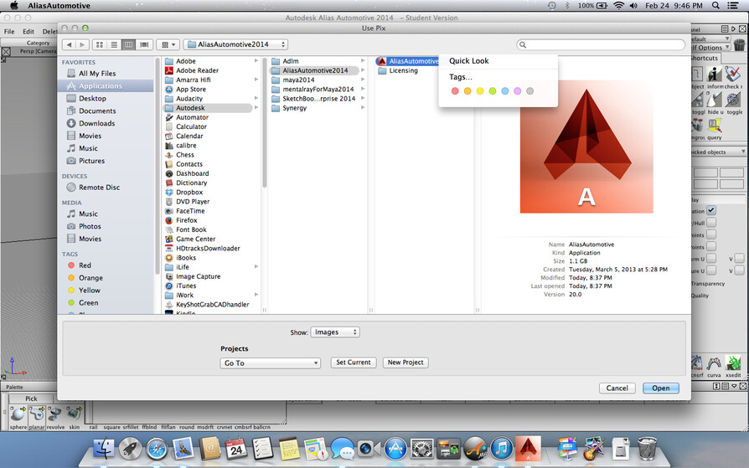The width and height of the screenshot is (749, 468).
Task: Open Spotlight search in the menu bar
Action: click(715, 5)
